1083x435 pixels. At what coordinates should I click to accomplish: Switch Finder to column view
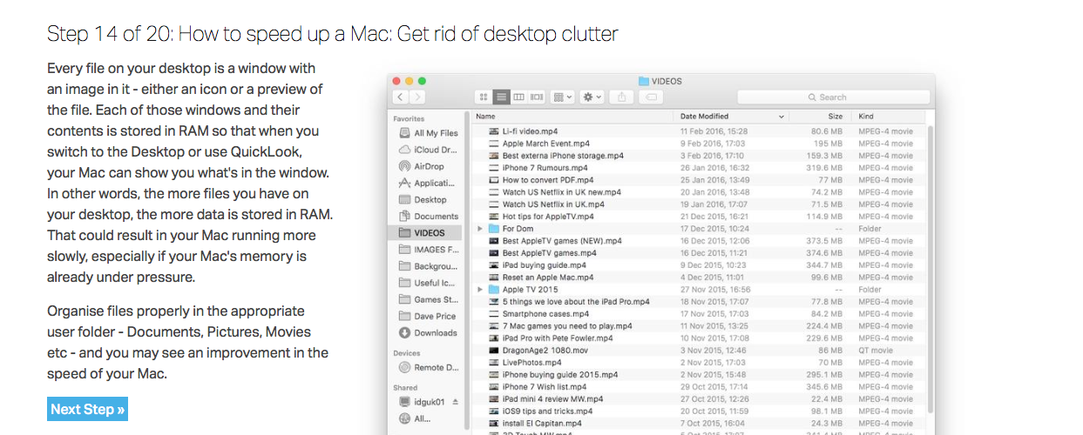[519, 97]
